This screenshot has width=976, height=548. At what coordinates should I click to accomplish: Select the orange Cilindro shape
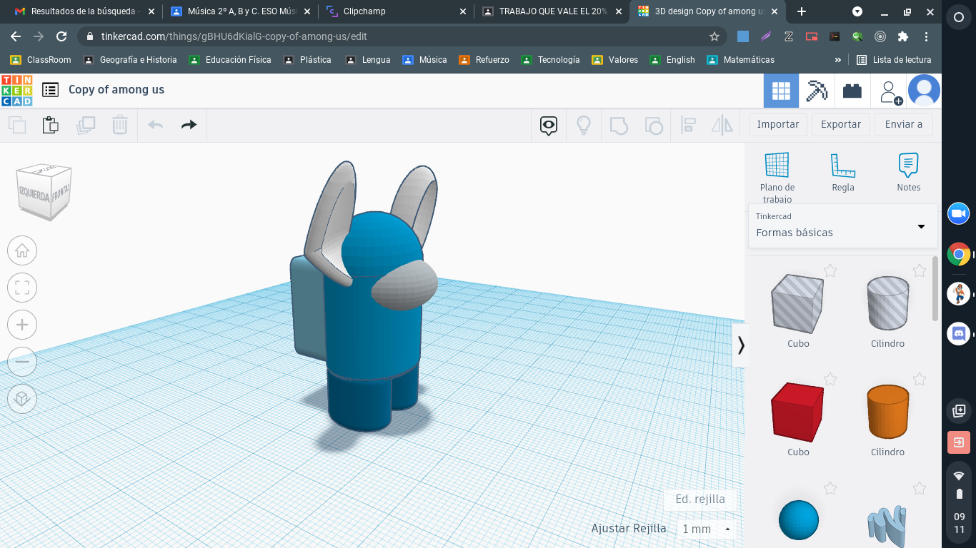click(887, 412)
